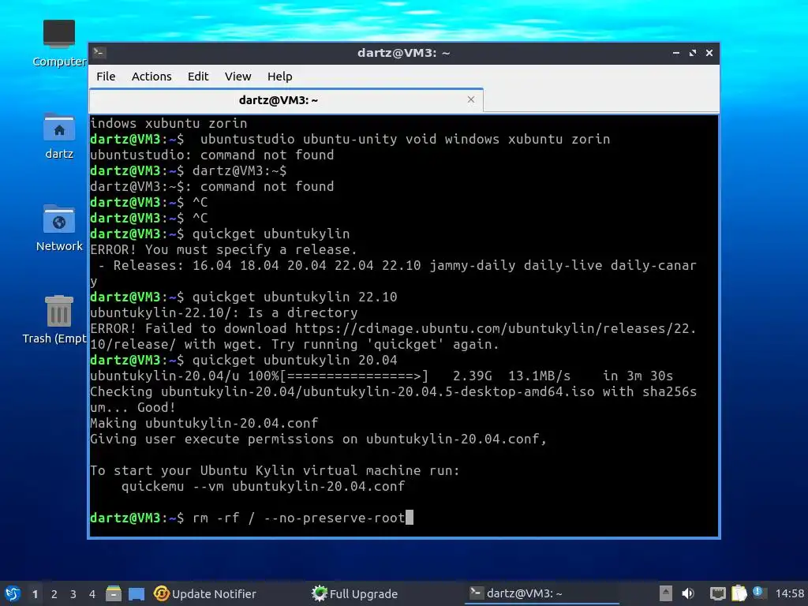
Task: Minimize the terminal window
Action: coord(676,53)
